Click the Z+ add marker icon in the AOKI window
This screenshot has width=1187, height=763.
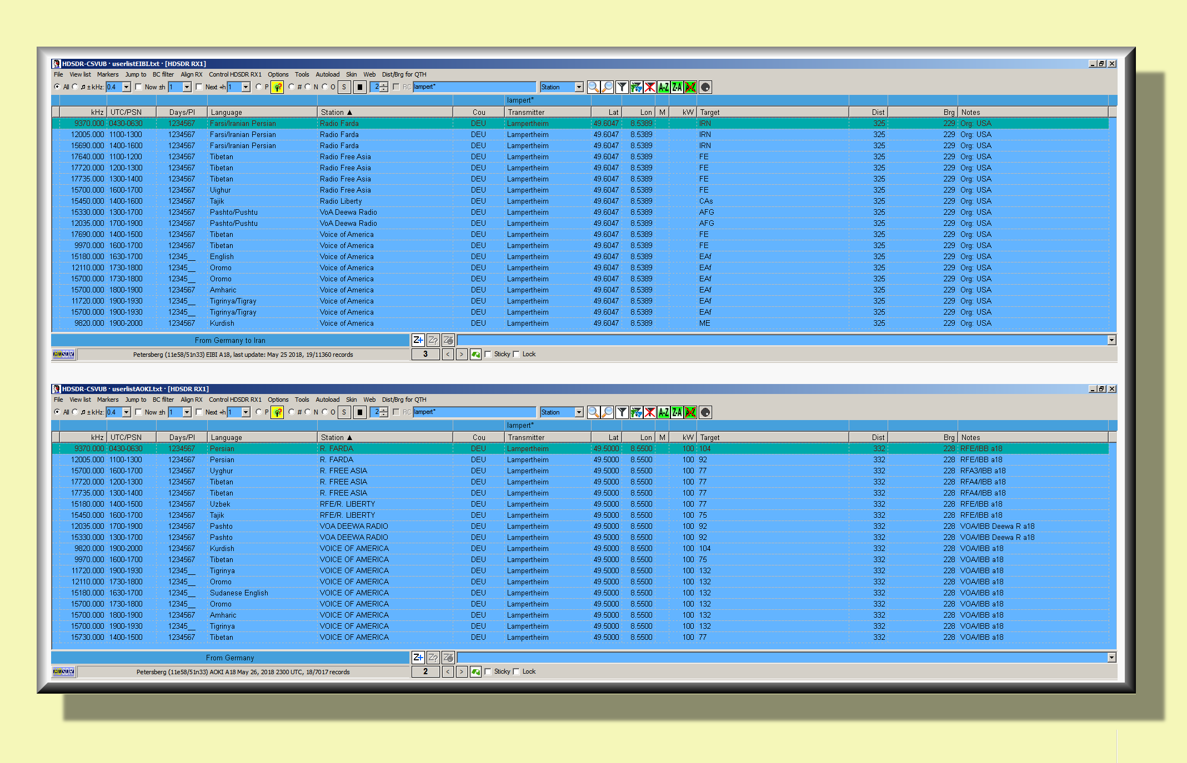[x=418, y=658]
